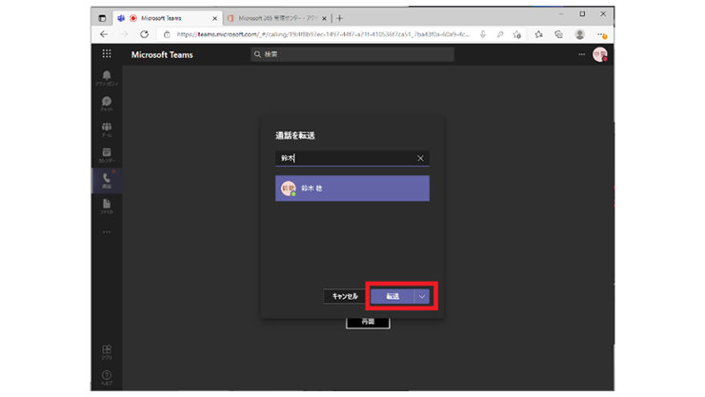Expand the 転送 options dropdown arrow
This screenshot has width=705, height=397.
(x=422, y=296)
